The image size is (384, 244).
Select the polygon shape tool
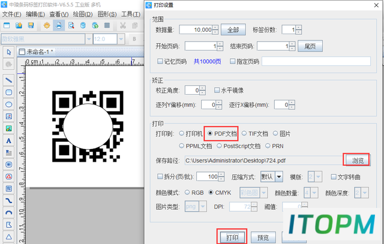click(x=9, y=225)
